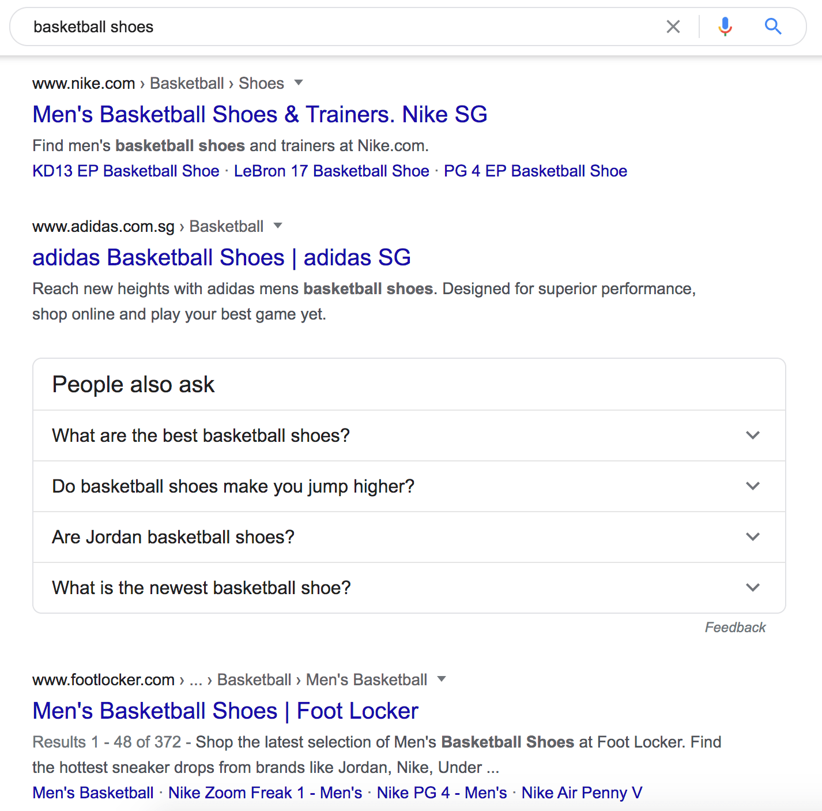Viewport: 822px width, 811px height.
Task: Expand 'What are the best basketball shoes?' question
Action: pyautogui.click(x=753, y=435)
